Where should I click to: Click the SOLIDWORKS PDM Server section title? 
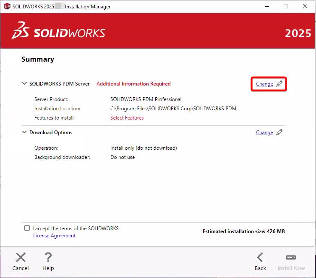[x=60, y=84]
